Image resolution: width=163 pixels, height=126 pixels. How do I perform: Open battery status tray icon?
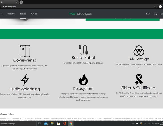pyautogui.click(x=145, y=123)
